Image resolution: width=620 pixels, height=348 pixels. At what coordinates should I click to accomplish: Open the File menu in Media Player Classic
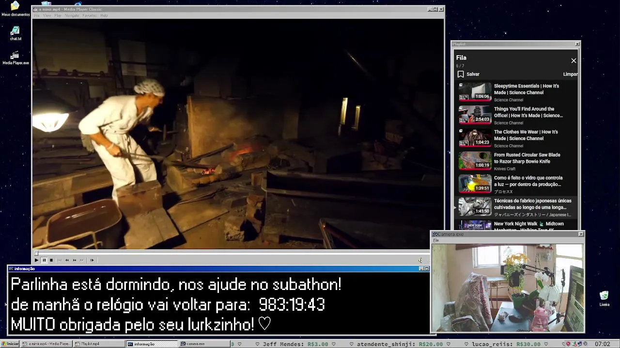click(37, 15)
